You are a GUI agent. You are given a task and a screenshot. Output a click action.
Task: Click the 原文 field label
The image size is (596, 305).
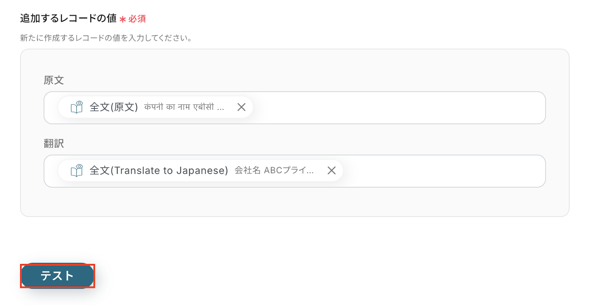click(x=54, y=80)
